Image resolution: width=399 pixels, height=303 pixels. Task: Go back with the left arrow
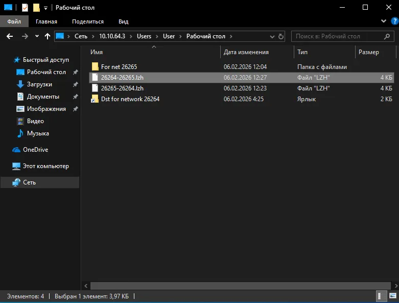(x=10, y=36)
